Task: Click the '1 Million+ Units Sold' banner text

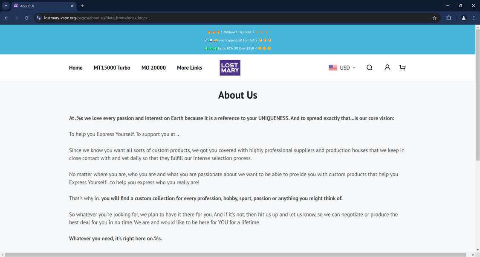Action: [237, 32]
